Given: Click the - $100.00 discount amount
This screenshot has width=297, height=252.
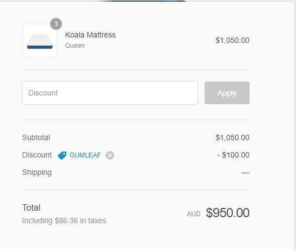Looking at the screenshot, I should [233, 155].
